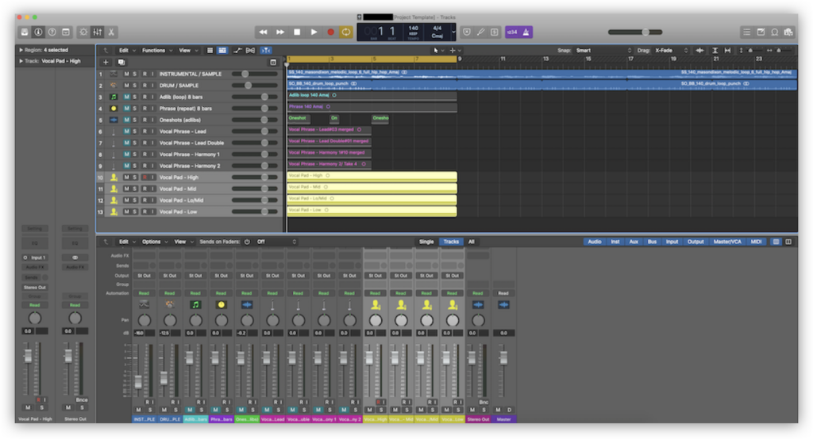The width and height of the screenshot is (813, 439).
Task: Select the Vocal Pad - Mid yellow region
Action: click(372, 188)
